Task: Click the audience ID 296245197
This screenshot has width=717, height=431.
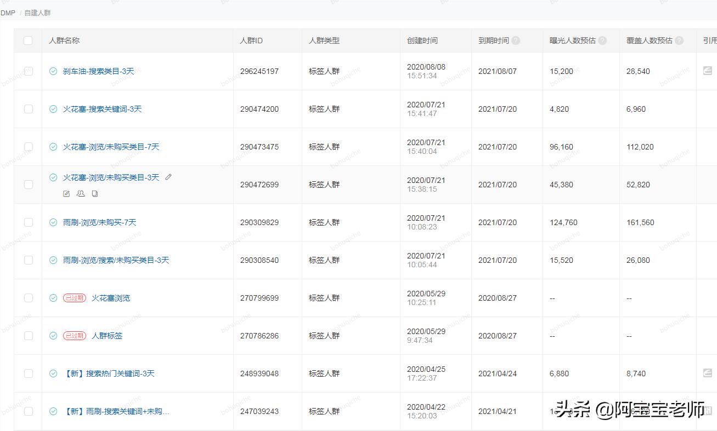Action: 259,71
